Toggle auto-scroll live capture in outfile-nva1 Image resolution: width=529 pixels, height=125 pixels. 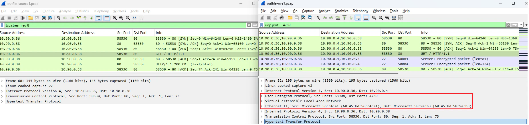tap(358, 18)
